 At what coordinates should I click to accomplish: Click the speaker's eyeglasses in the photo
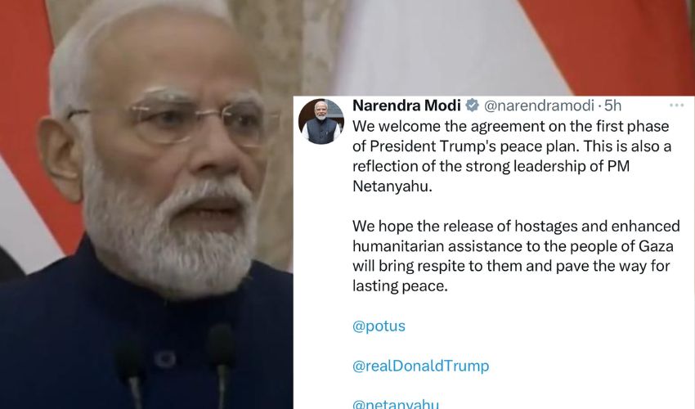(x=177, y=118)
